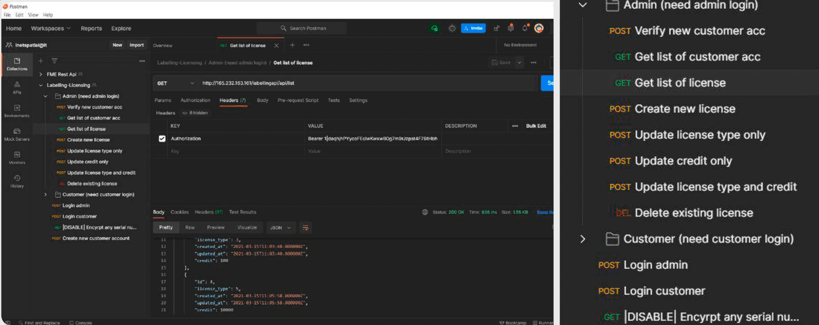Open the Mock Servers sidebar panel icon
The image size is (819, 325).
tap(17, 134)
